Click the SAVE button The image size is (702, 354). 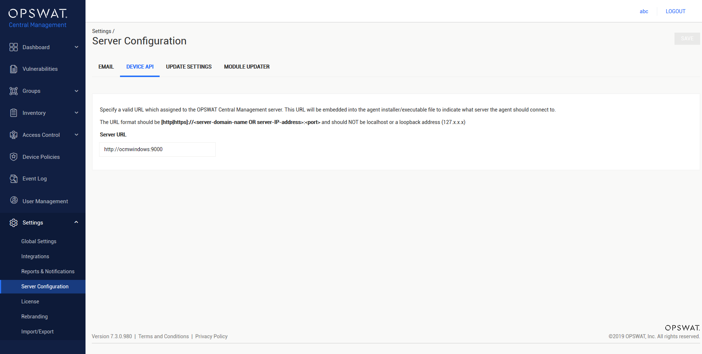[687, 39]
